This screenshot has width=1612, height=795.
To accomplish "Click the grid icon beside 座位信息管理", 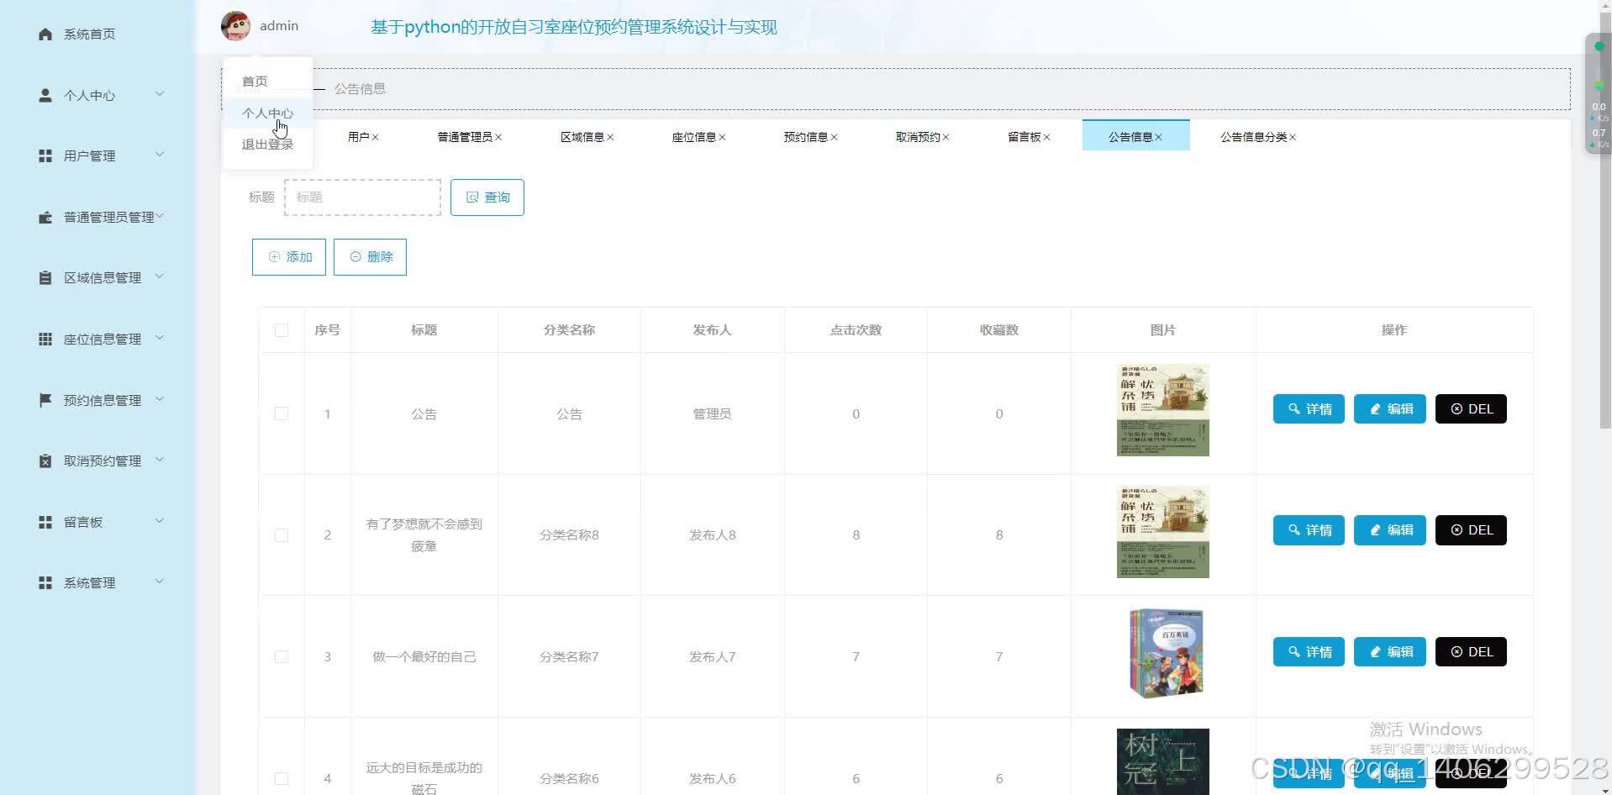I will 45,339.
